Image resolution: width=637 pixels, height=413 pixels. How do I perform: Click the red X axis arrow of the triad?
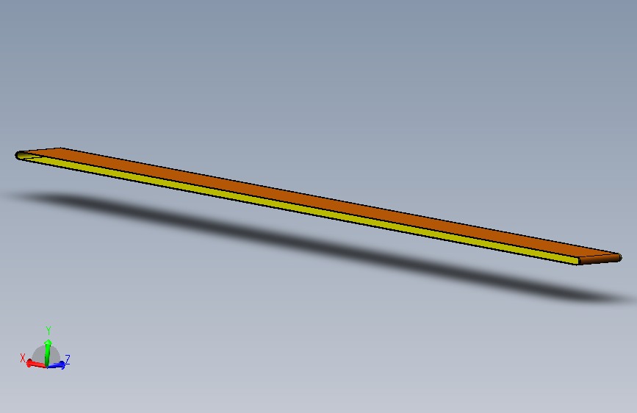pos(36,364)
